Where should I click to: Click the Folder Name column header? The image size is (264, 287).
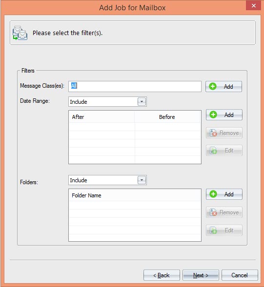[x=135, y=195]
